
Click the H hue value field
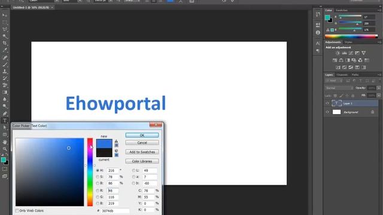[x=113, y=170]
